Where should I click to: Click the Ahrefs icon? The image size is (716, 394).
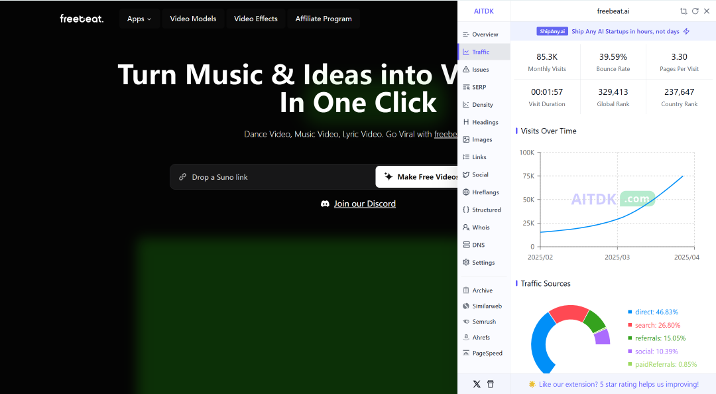click(x=466, y=338)
